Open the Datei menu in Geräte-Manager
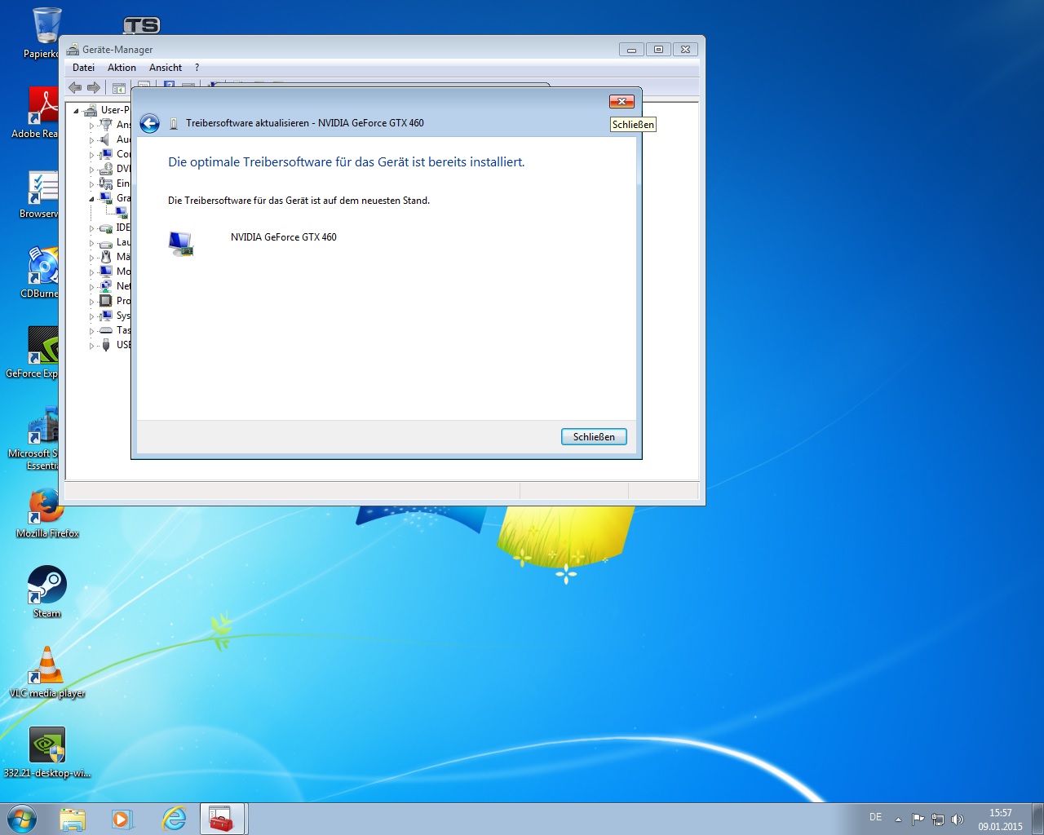 [83, 68]
